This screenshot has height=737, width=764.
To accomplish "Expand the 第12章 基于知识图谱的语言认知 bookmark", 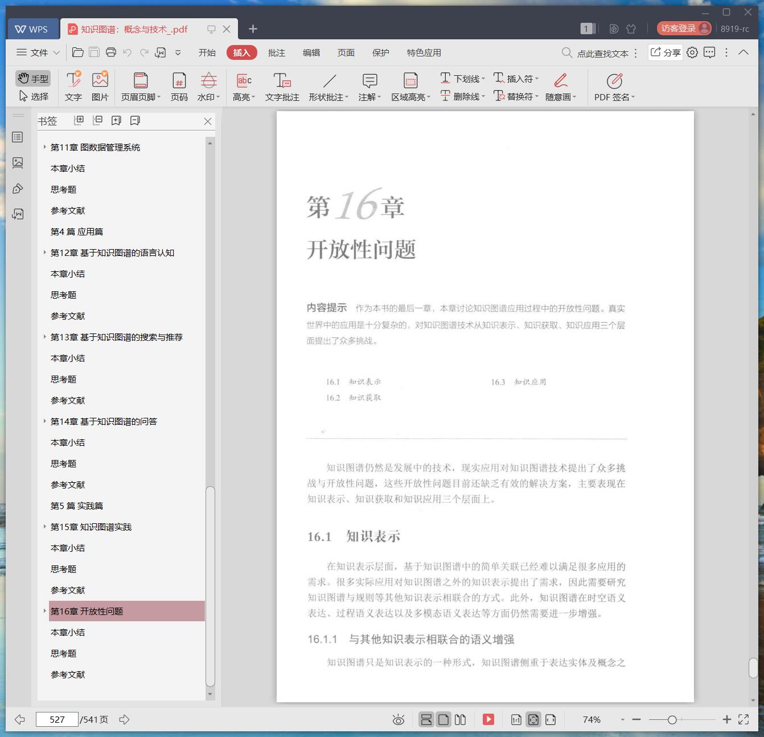I will click(44, 253).
